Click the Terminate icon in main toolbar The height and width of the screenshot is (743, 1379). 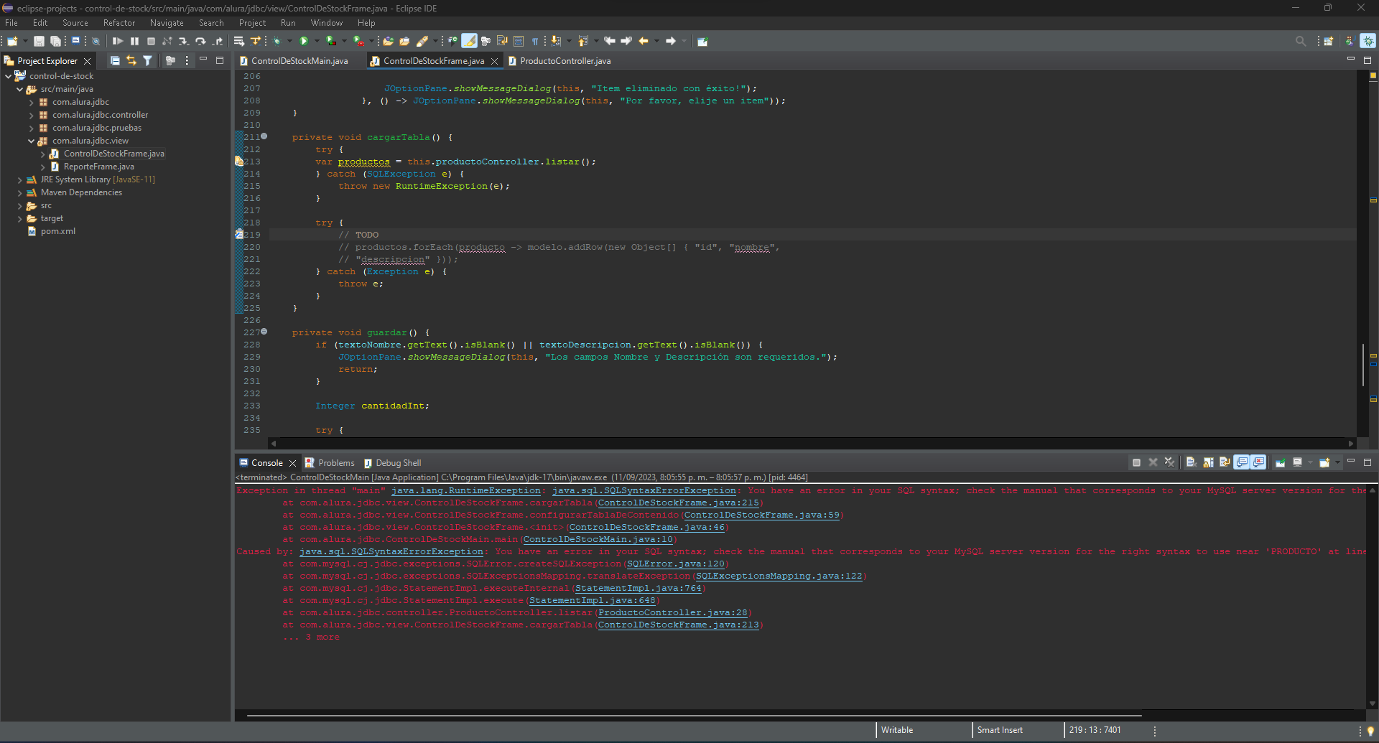[151, 41]
